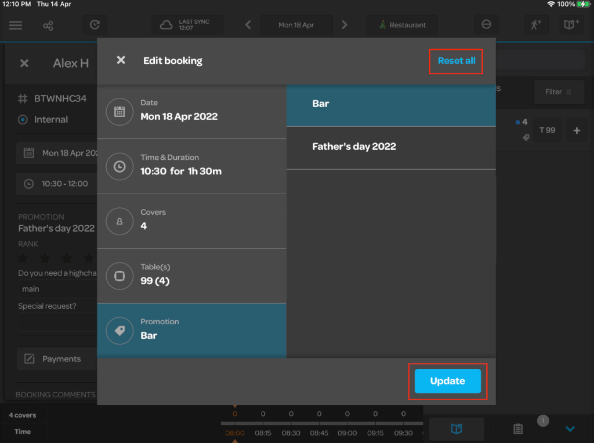Close the Edit booking dialog
594x443 pixels.
(121, 60)
